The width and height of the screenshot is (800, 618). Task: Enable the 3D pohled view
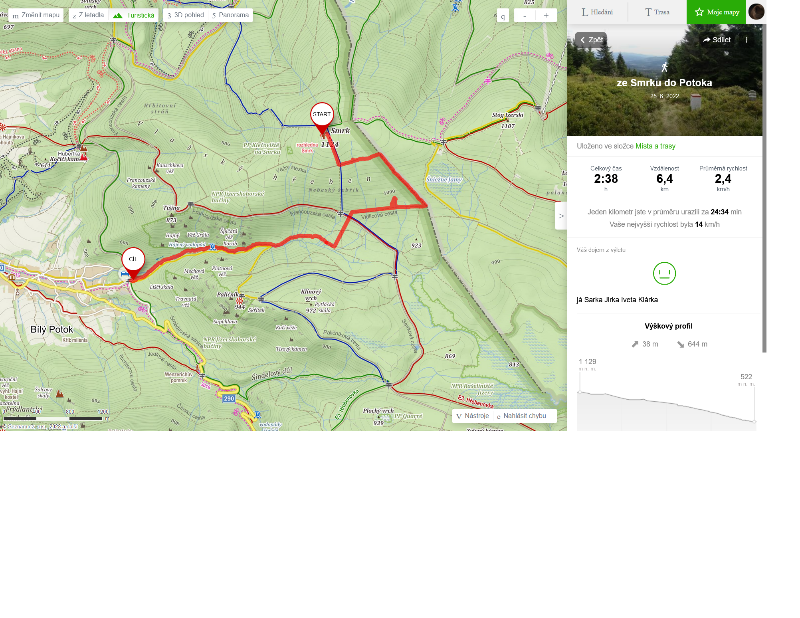click(x=186, y=15)
